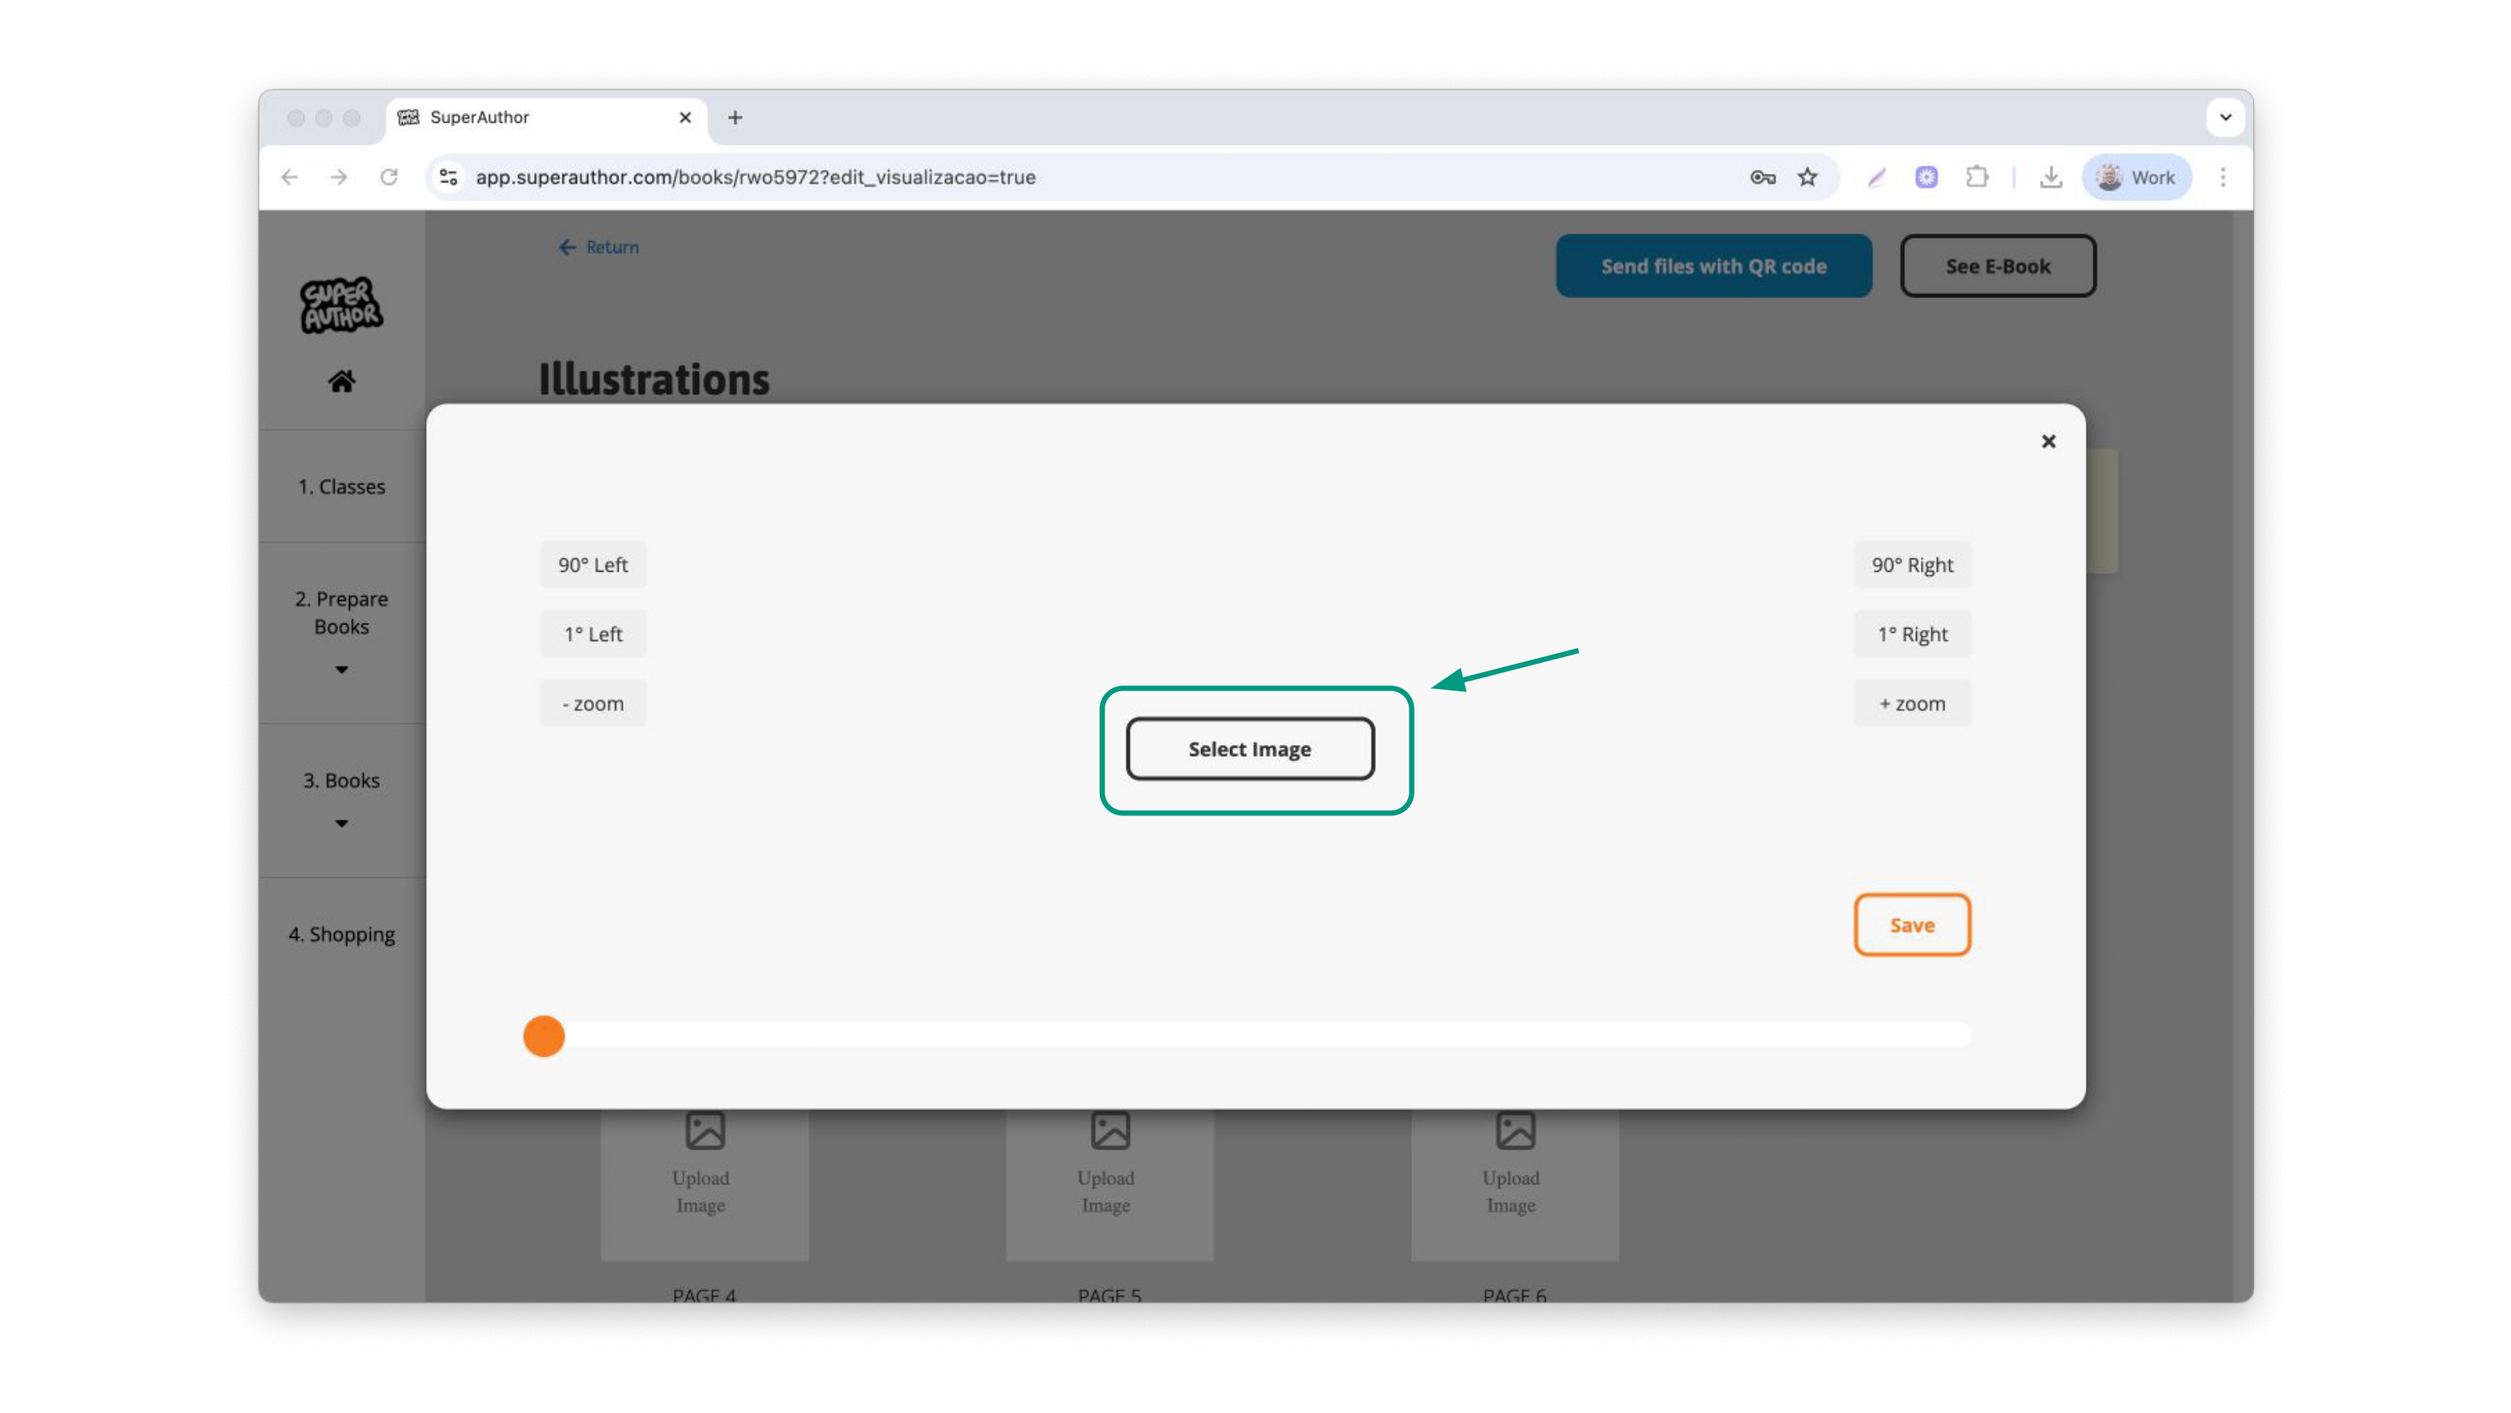
Task: Click the pen extension icon
Action: [x=1877, y=177]
